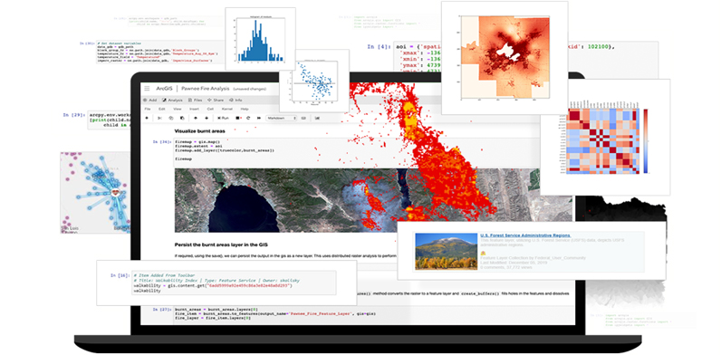721x355 pixels.
Task: Run the selected cell
Action: 223,118
